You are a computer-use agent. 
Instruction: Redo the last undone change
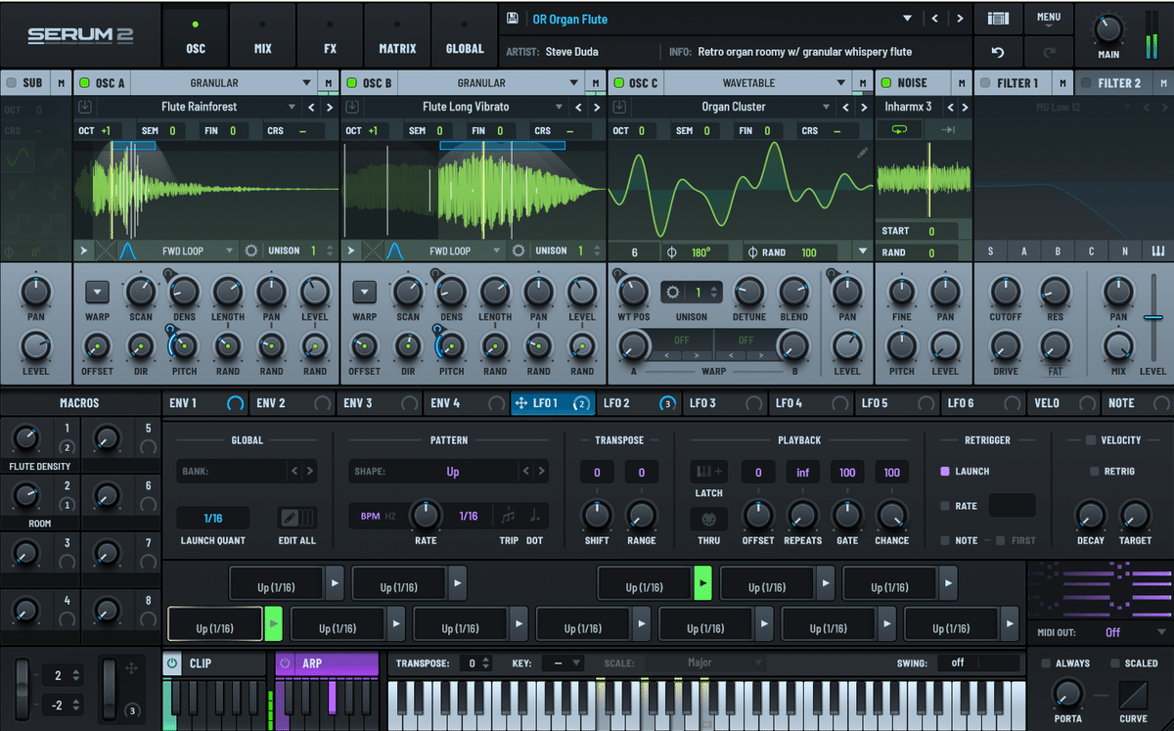(x=1049, y=52)
